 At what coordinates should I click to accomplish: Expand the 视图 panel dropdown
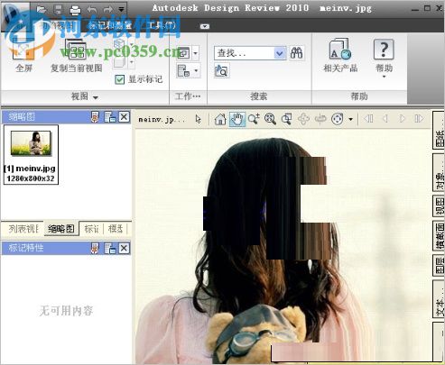pos(96,97)
